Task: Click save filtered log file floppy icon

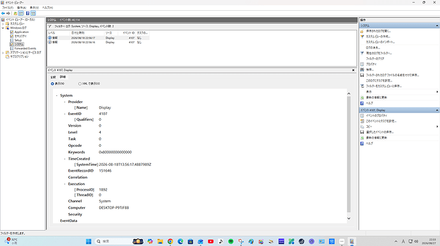Action: point(362,75)
